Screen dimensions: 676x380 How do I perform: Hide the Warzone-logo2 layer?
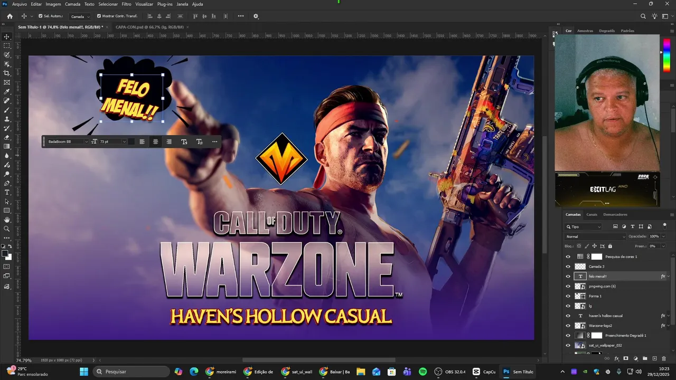pyautogui.click(x=568, y=326)
